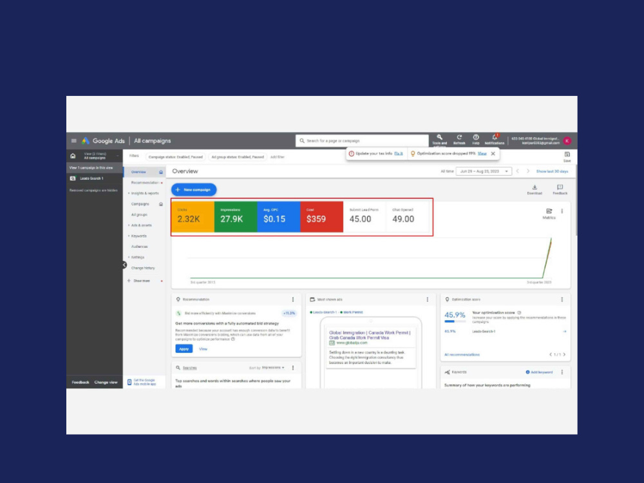This screenshot has height=483, width=644.
Task: Open Ad groups navigation item
Action: point(139,214)
